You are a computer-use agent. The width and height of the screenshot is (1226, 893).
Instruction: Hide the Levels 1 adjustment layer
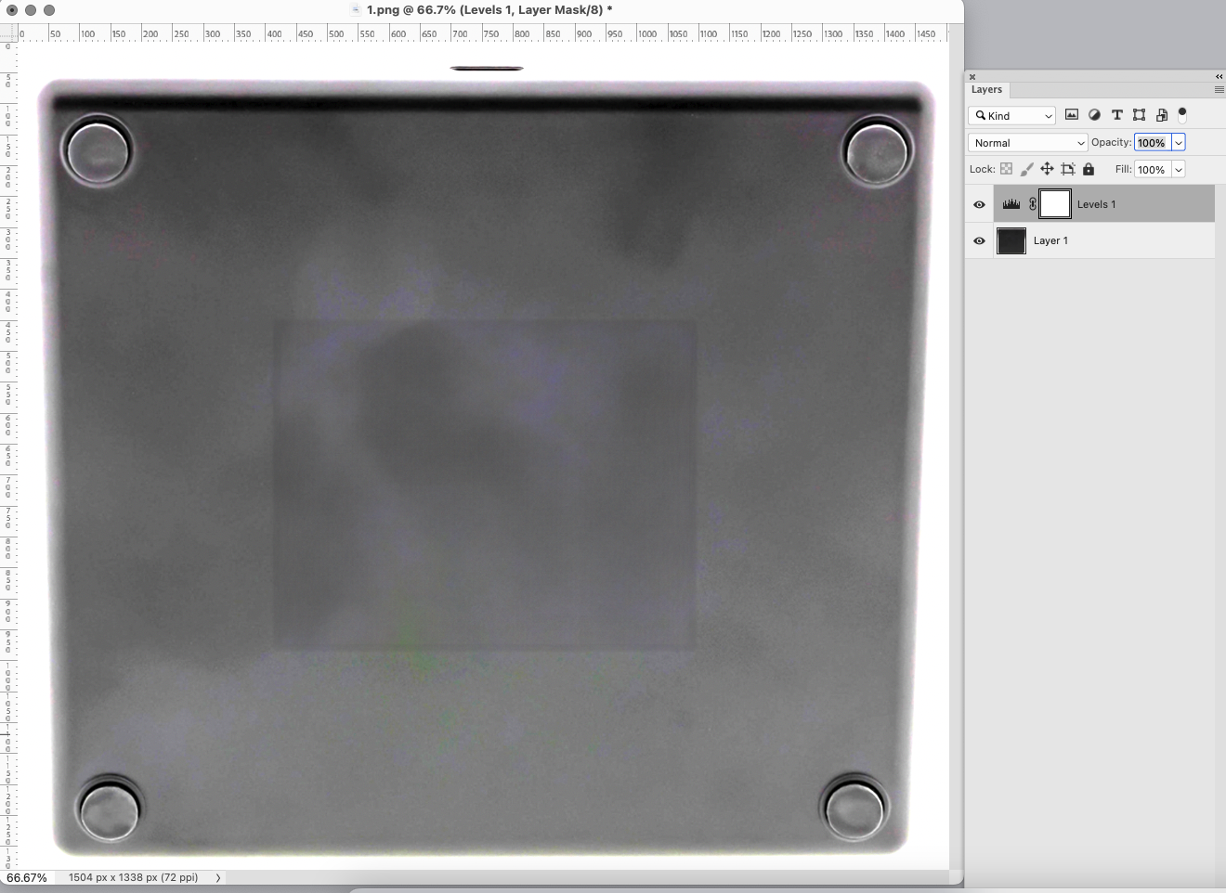click(979, 204)
